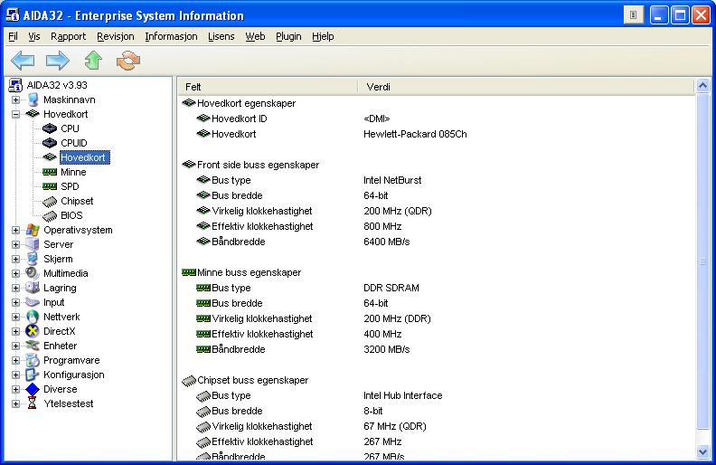
Task: Open the Plugin menu
Action: tap(288, 36)
